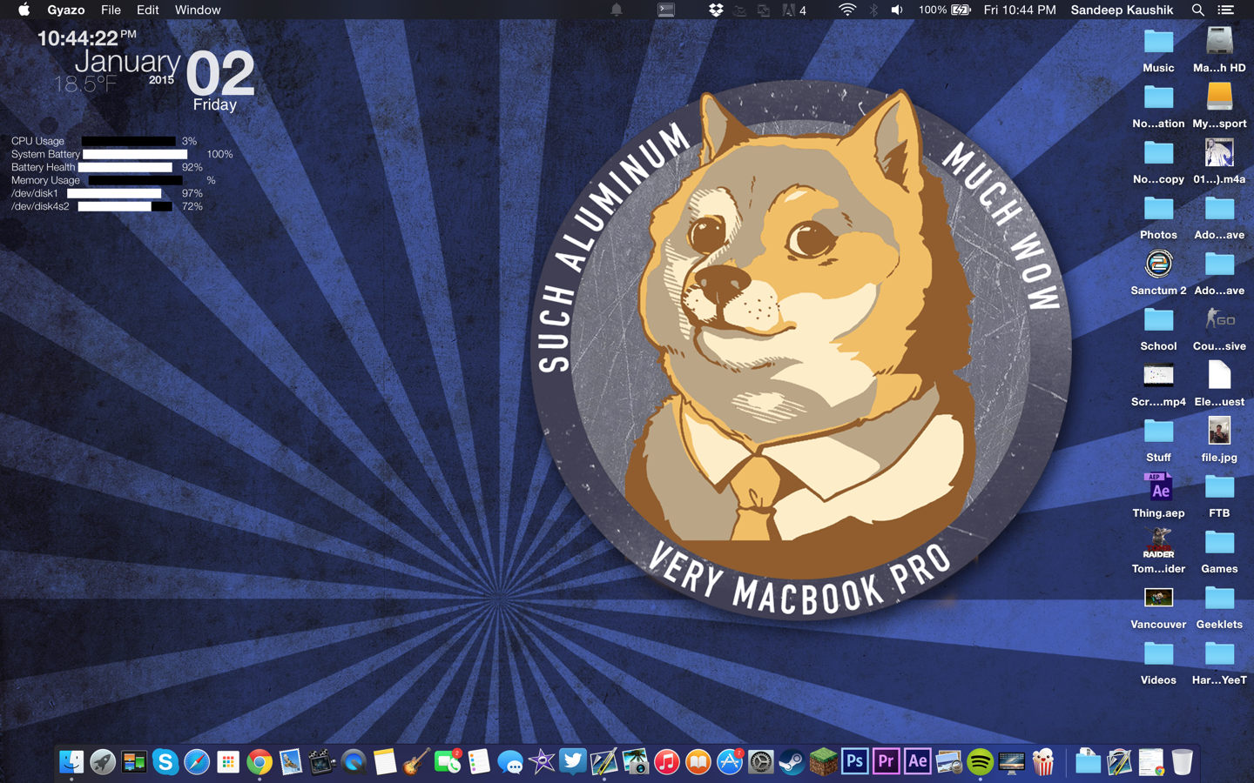Open Finder from the dock
This screenshot has height=783, width=1254.
click(71, 762)
